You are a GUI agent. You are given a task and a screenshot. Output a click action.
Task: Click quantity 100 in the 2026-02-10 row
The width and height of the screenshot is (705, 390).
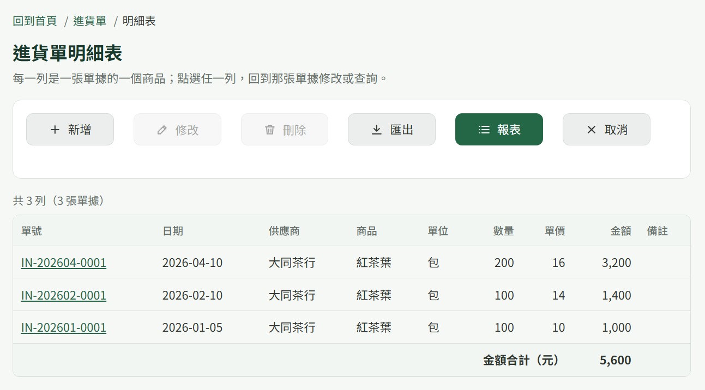coord(504,295)
